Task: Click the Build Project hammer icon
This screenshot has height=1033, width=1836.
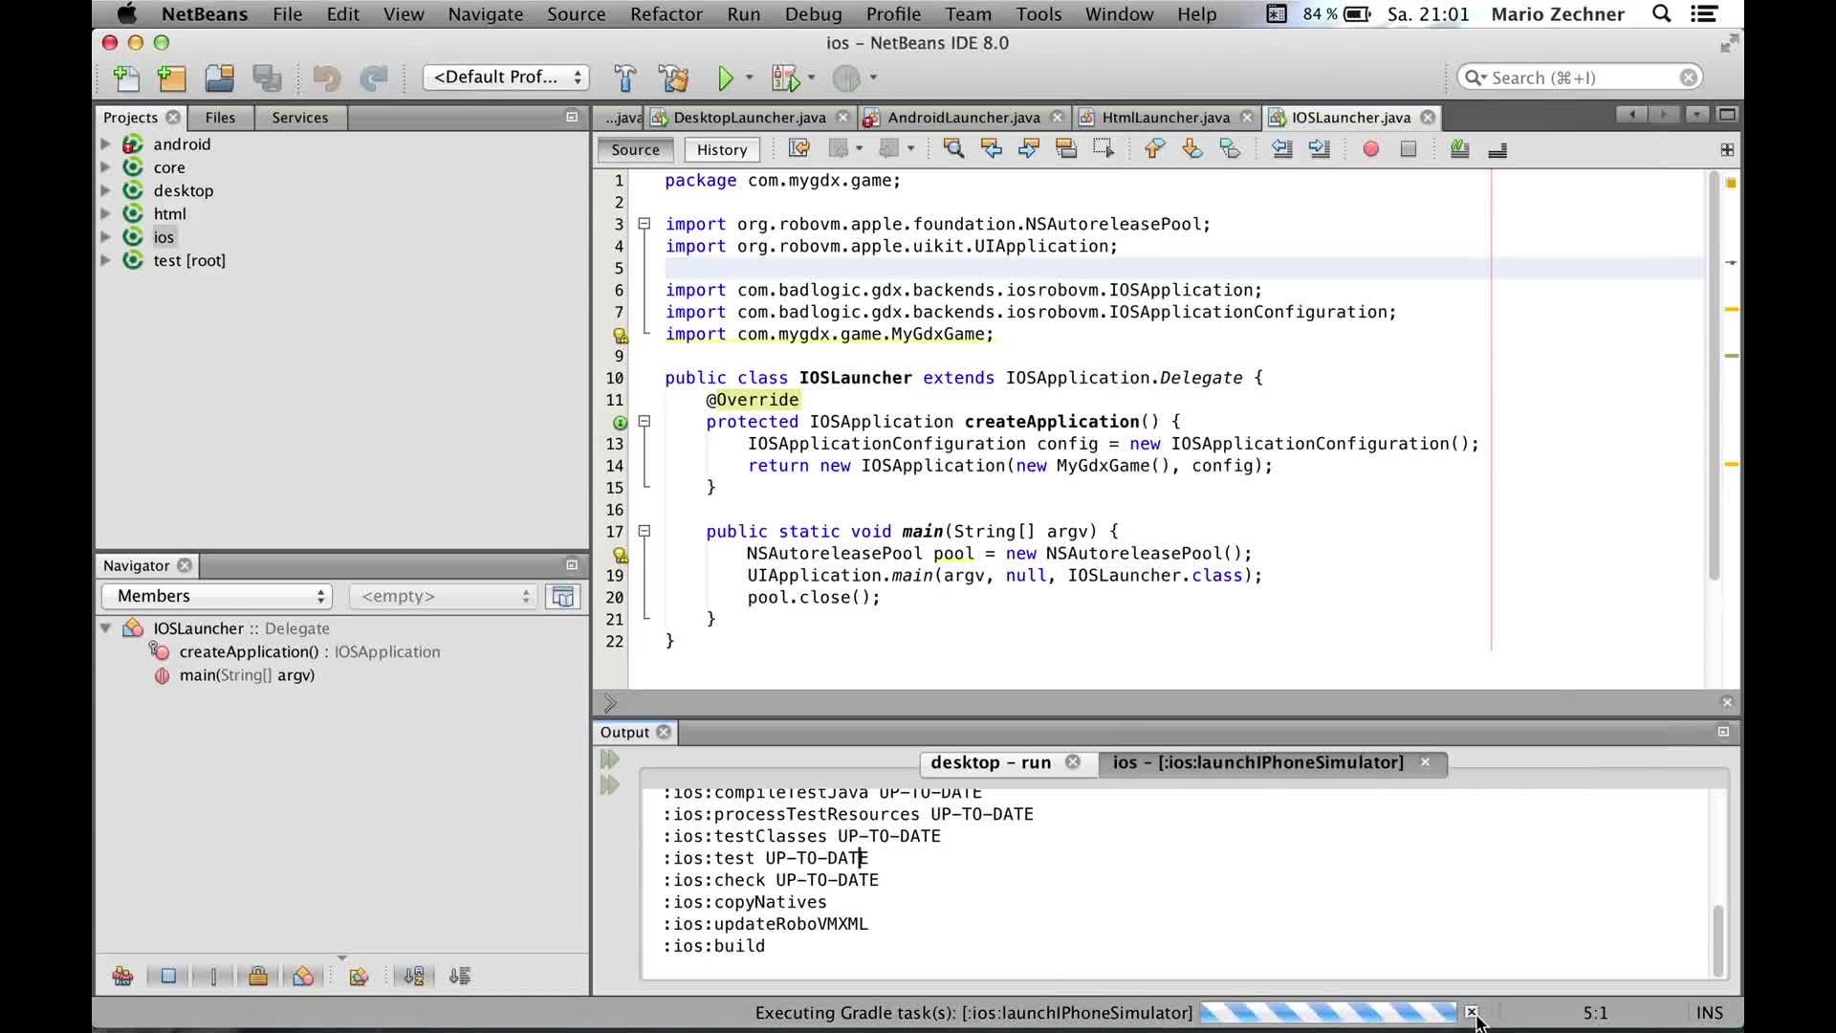Action: (625, 77)
